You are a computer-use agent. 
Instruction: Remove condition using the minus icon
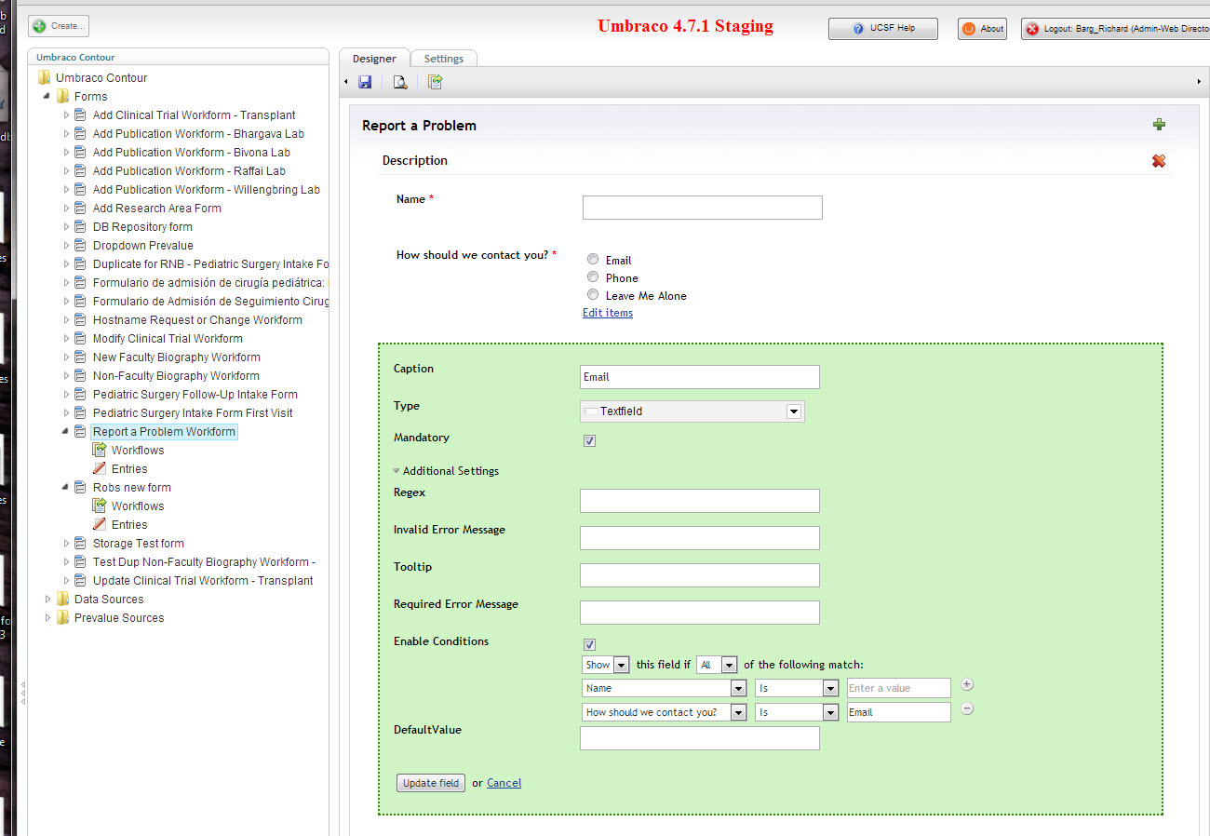coord(967,709)
